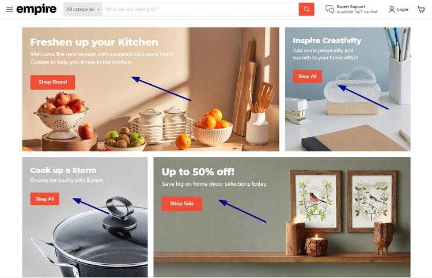
Task: Click the red search magnifier button
Action: pos(306,9)
